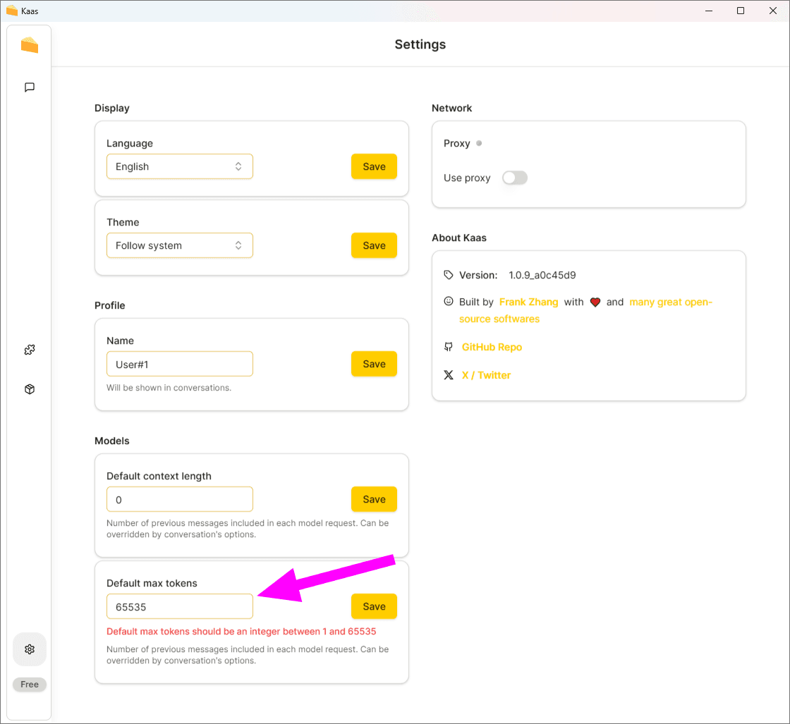Save the Default max tokens value
The width and height of the screenshot is (790, 724).
coord(374,606)
